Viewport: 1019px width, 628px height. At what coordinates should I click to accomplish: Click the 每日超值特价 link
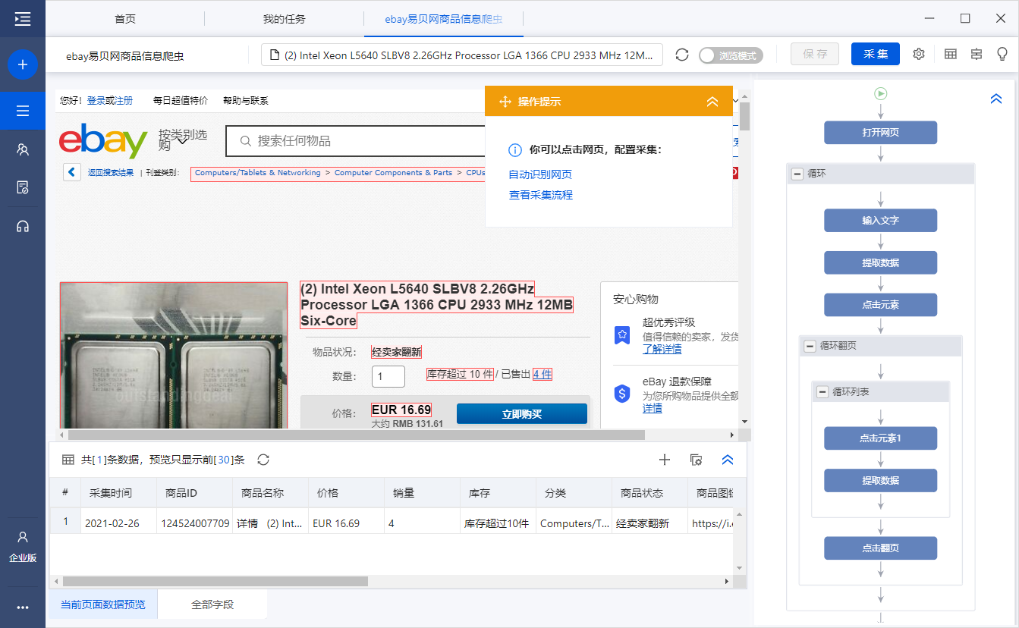180,100
